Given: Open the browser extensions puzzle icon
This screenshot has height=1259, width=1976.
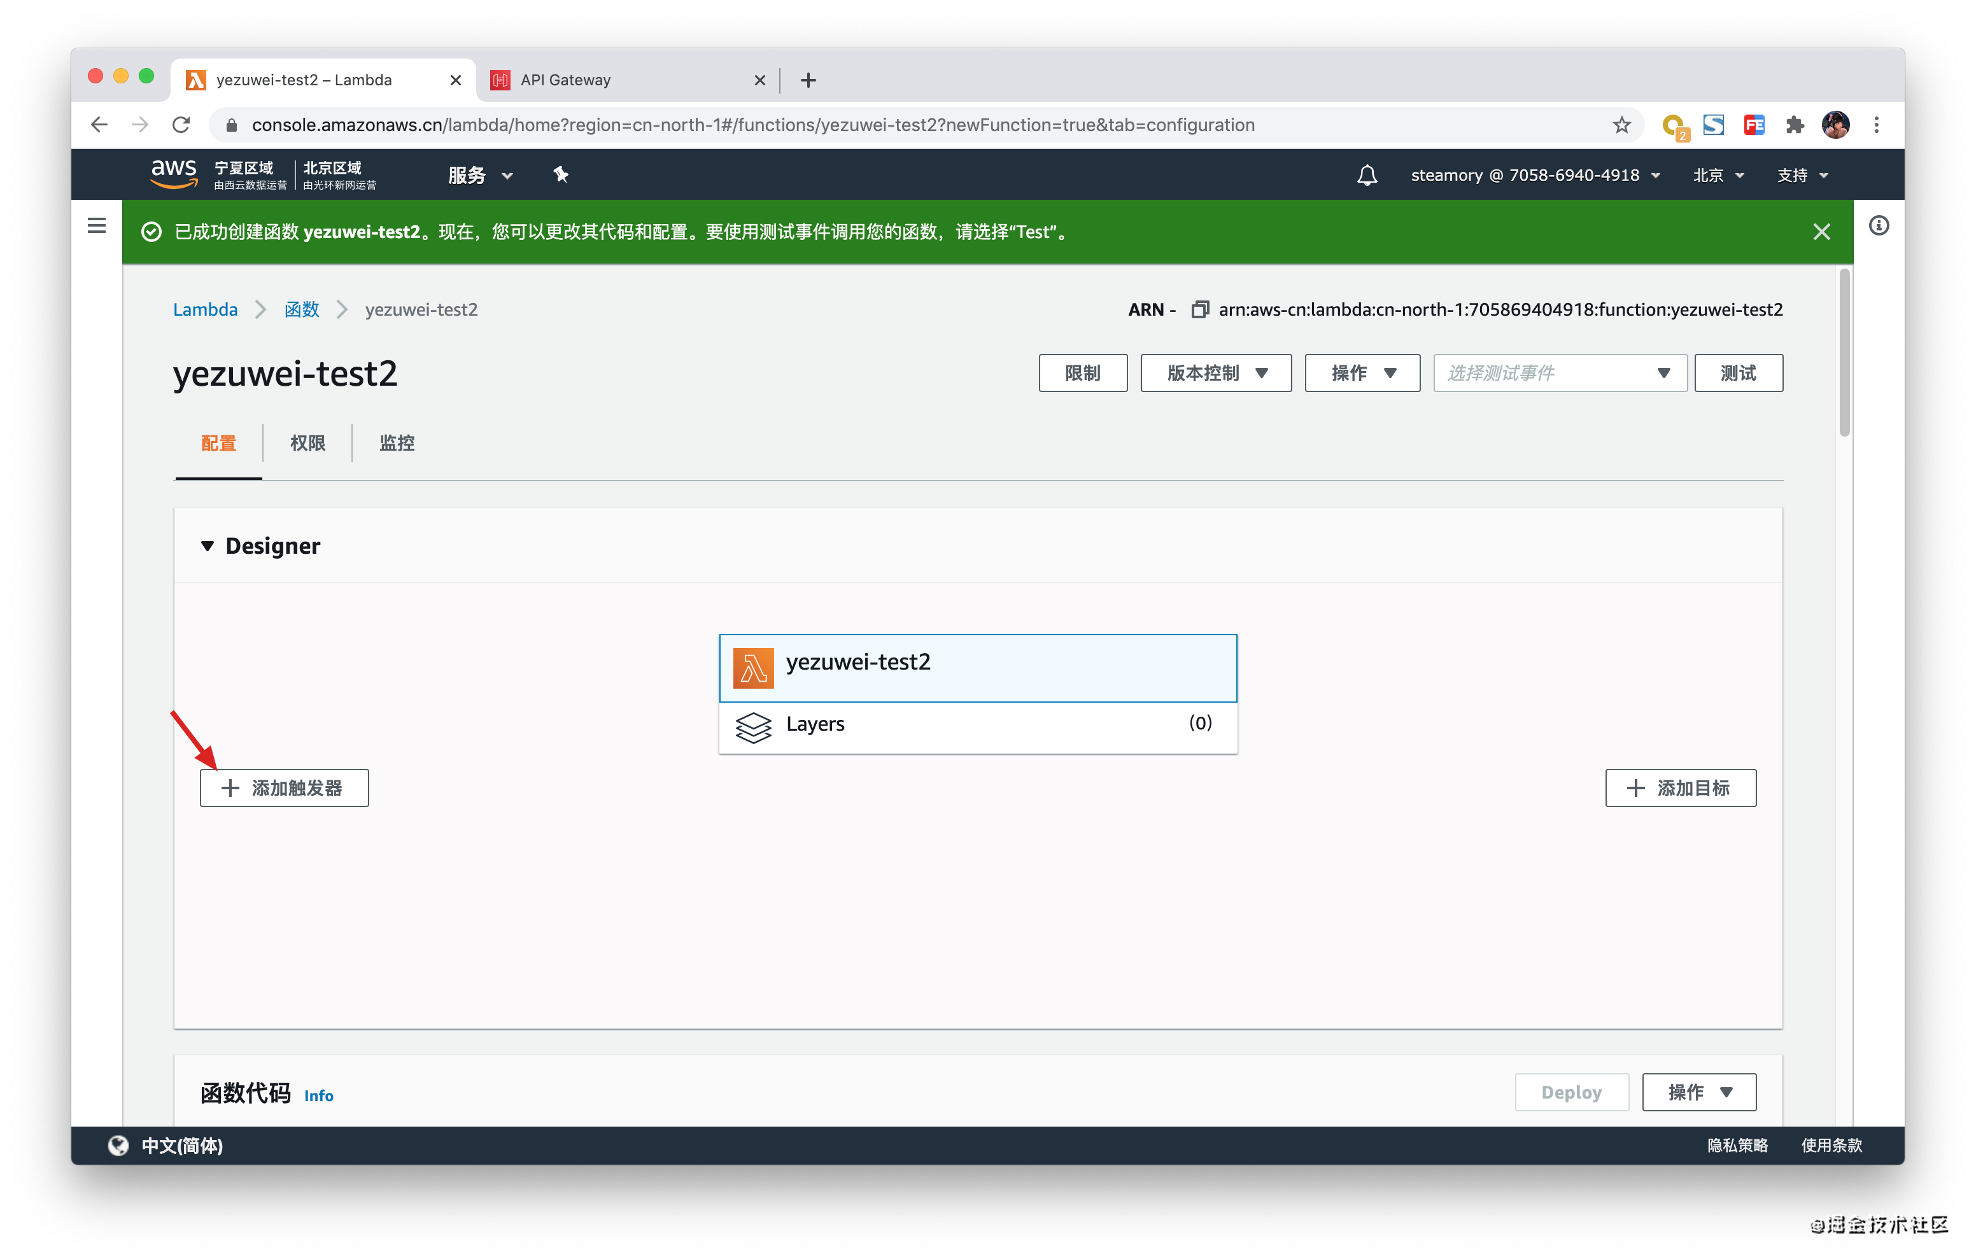Looking at the screenshot, I should [x=1795, y=125].
